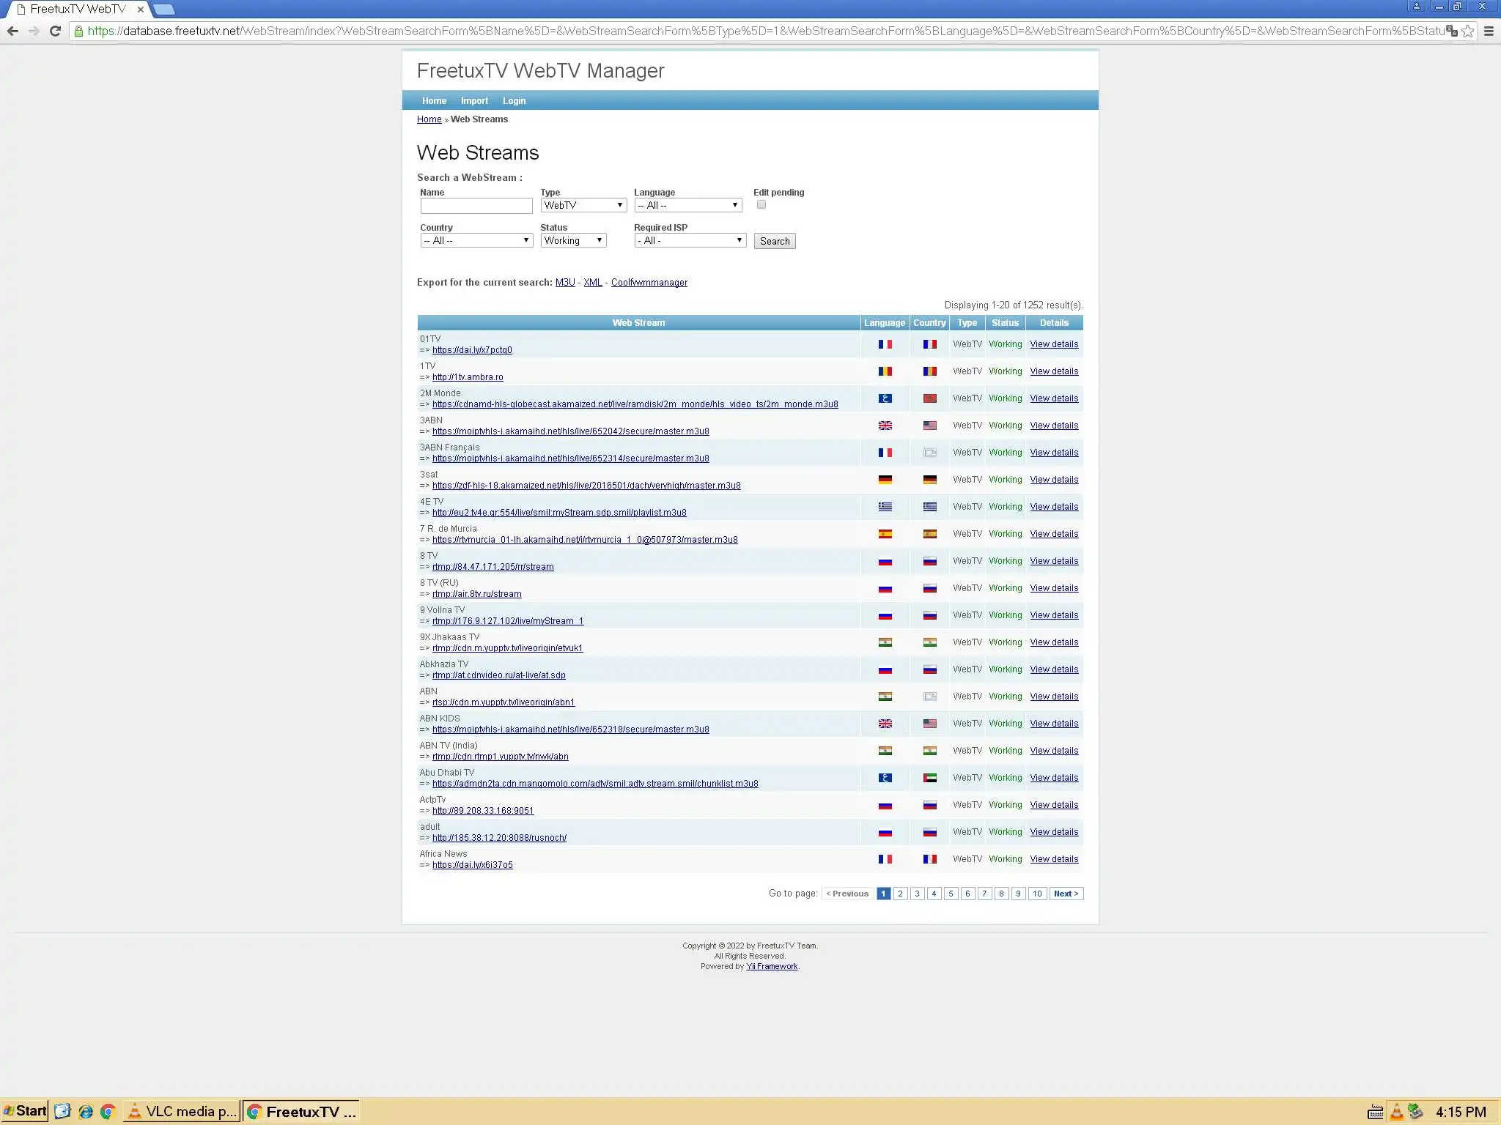Click the VLC cone icon in system tray
The height and width of the screenshot is (1125, 1501).
click(1397, 1111)
